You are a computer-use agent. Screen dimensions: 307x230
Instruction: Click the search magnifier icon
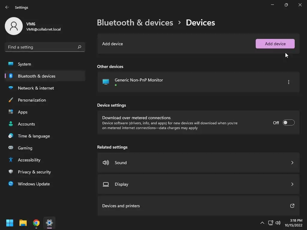coord(79,47)
